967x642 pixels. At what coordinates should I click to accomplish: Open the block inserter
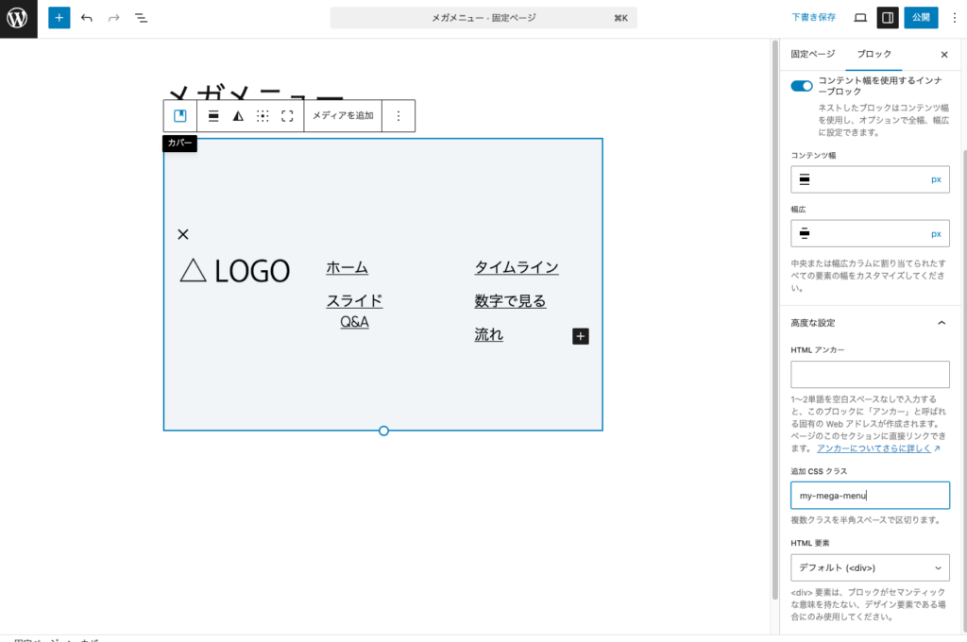coord(59,17)
